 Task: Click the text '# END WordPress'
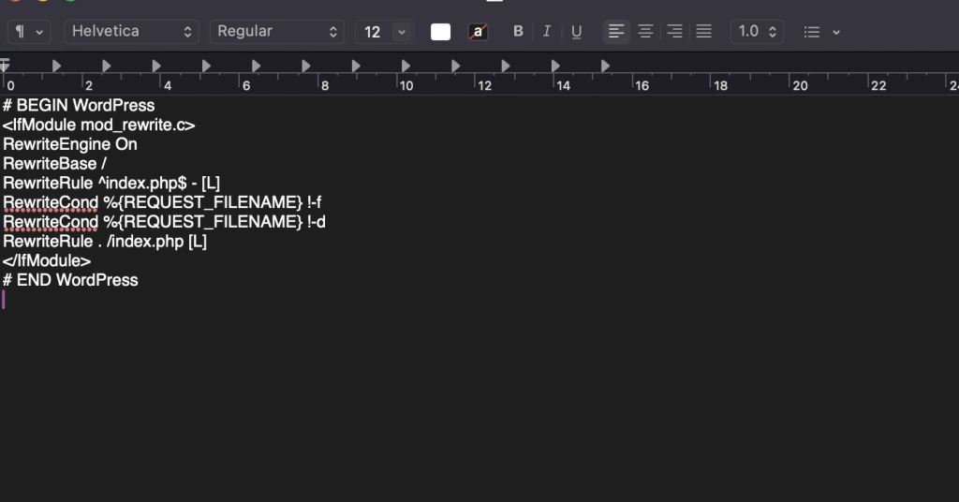(70, 280)
